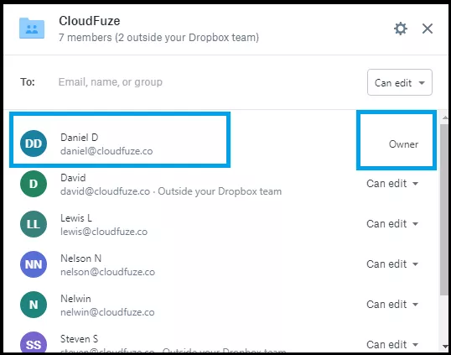This screenshot has height=355, width=451.
Task: Click Nelson N's NN avatar
Action: coord(34,264)
